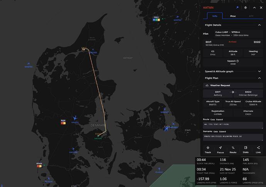This screenshot has width=266, height=187.
Task: Click the Landing Speed 66 stat
Action: pyautogui.click(x=253, y=180)
